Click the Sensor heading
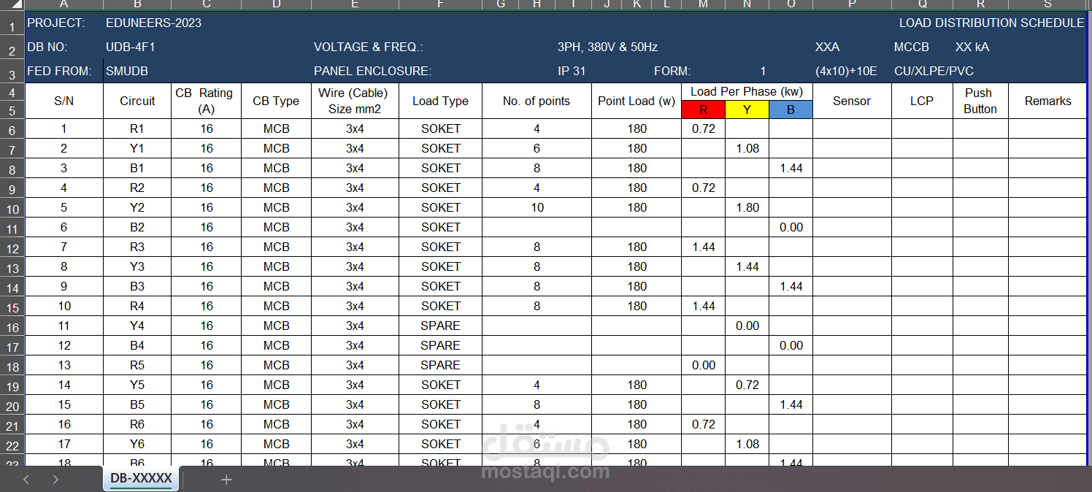 [x=852, y=101]
